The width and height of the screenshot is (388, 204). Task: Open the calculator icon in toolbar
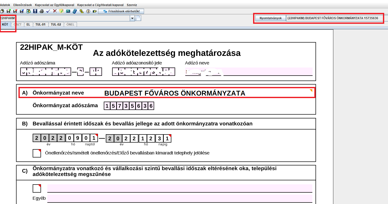click(75, 11)
